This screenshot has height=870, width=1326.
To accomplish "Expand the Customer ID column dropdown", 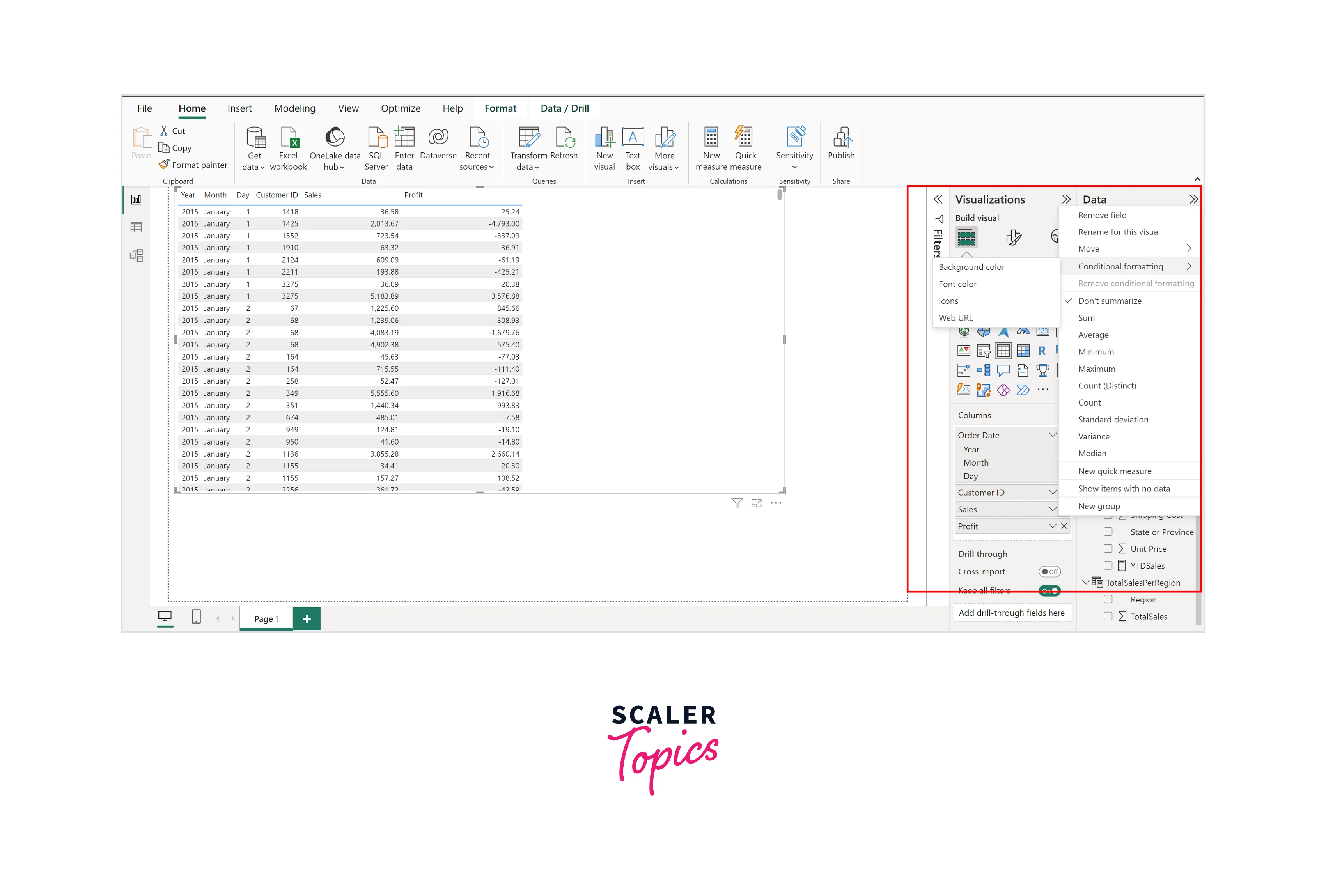I will coord(1053,493).
